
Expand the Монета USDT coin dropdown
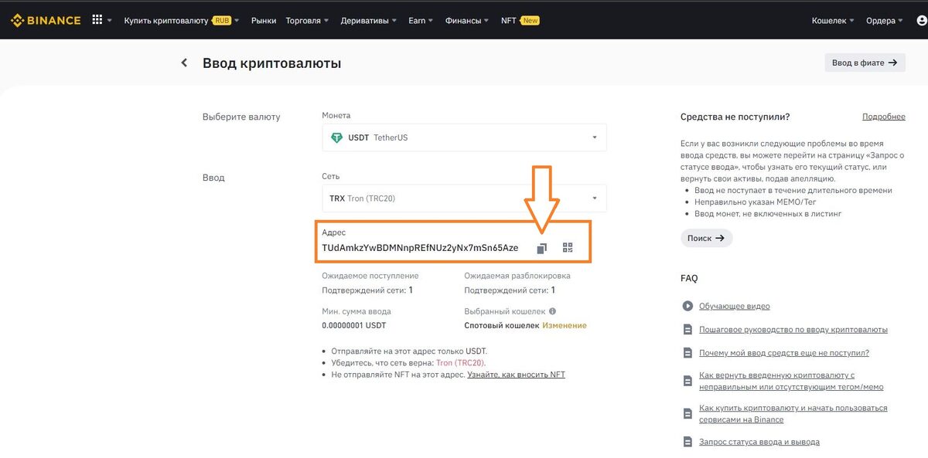[464, 137]
